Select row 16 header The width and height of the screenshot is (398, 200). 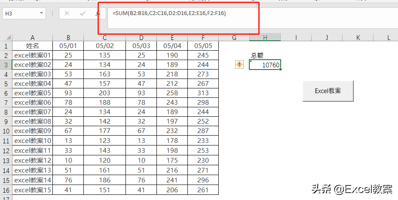tap(6, 190)
